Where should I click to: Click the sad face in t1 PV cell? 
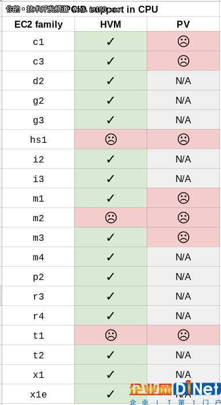(184, 335)
